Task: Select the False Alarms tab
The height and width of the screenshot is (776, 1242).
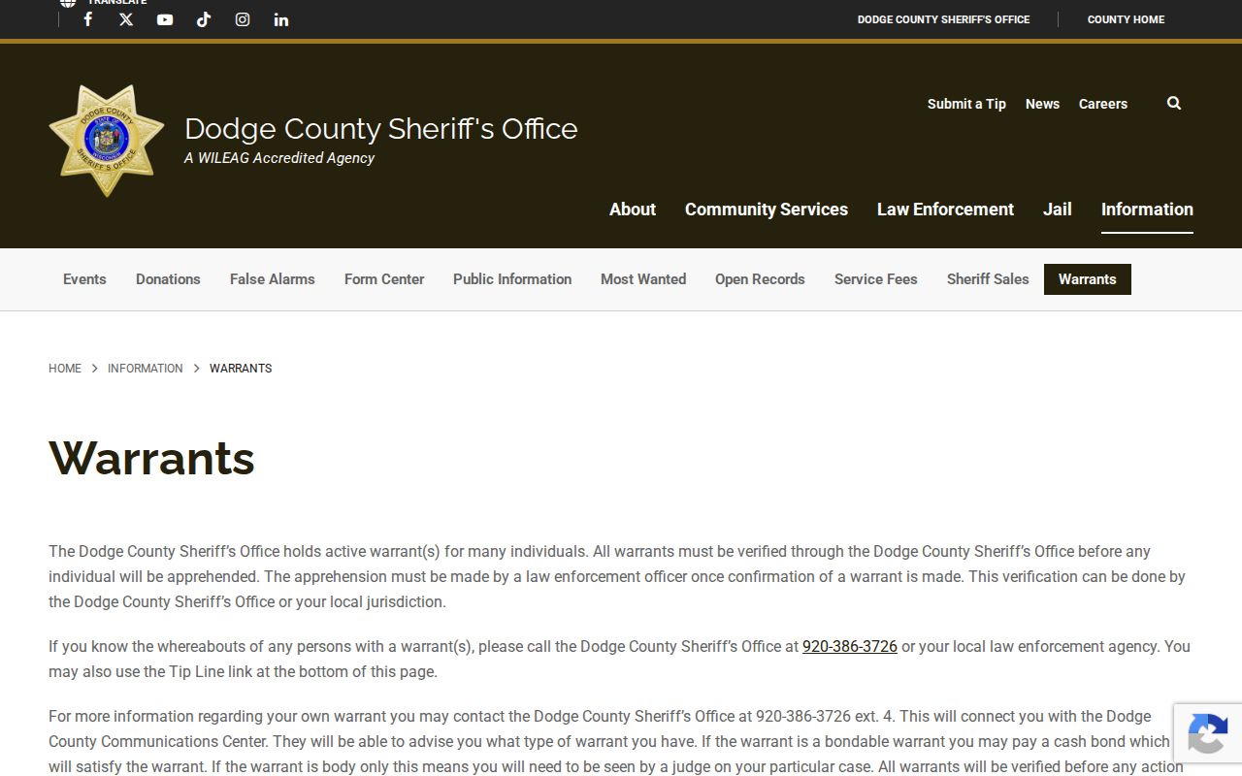Action: [x=273, y=279]
